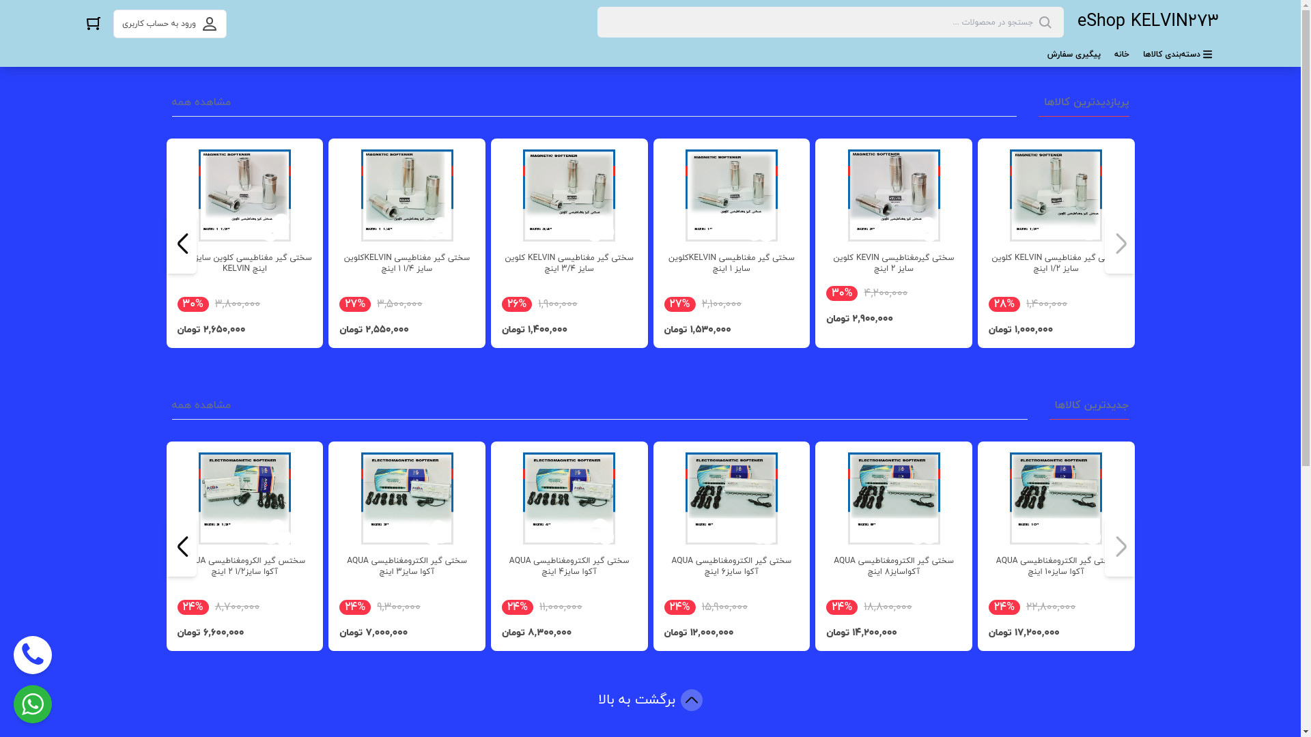Click title of AQUA 6 inch softener
The image size is (1311, 737).
731,566
